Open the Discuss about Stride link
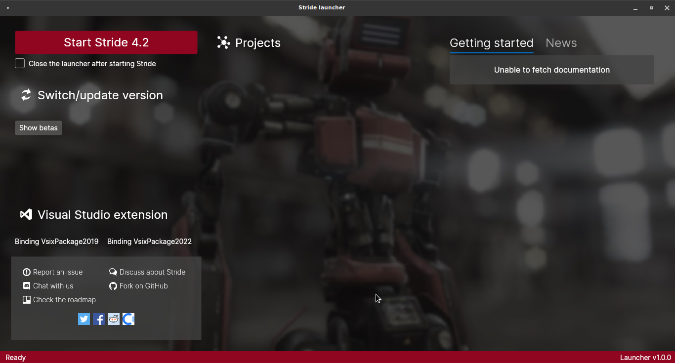The height and width of the screenshot is (363, 675). coord(147,272)
